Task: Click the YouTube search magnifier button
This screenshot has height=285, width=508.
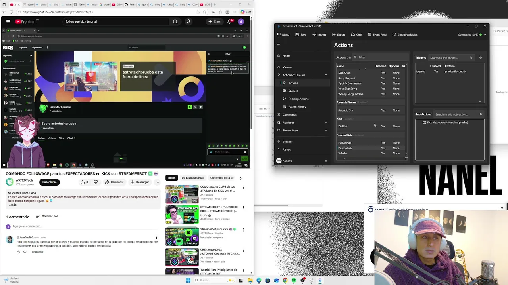Action: [175, 21]
